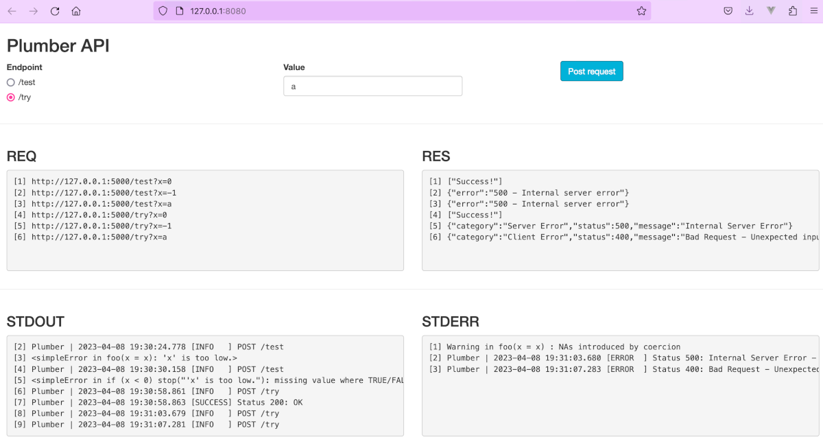Click inside the STDERR log box
The image size is (823, 446).
(x=621, y=386)
